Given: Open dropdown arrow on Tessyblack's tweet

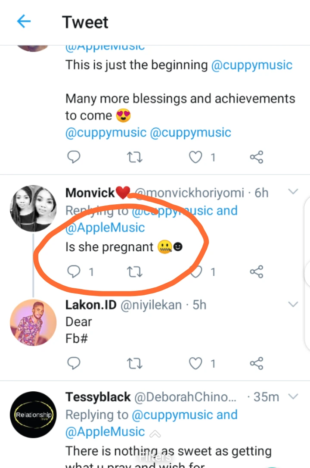Looking at the screenshot, I should (x=293, y=396).
